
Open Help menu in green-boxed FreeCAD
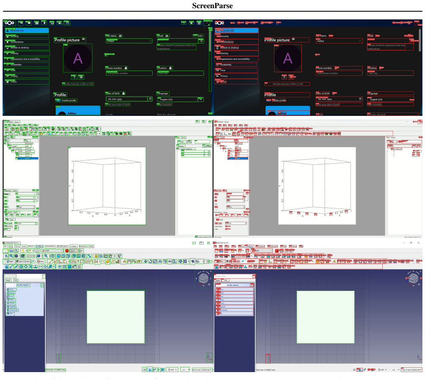91,246
